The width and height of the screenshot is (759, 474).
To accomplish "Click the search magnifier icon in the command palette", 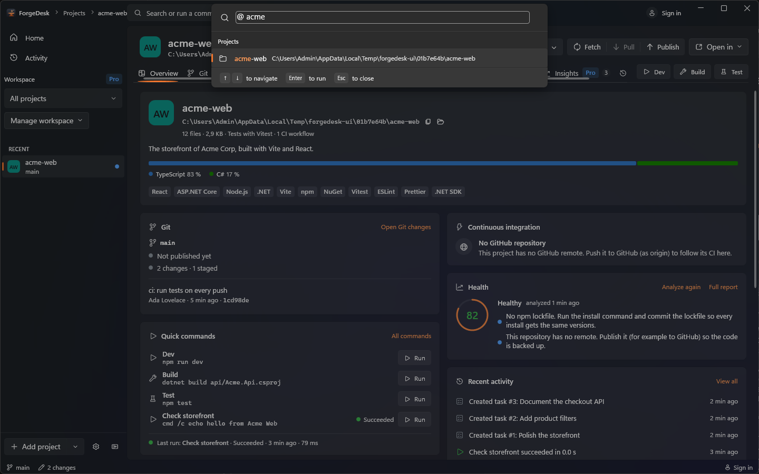I will 225,17.
